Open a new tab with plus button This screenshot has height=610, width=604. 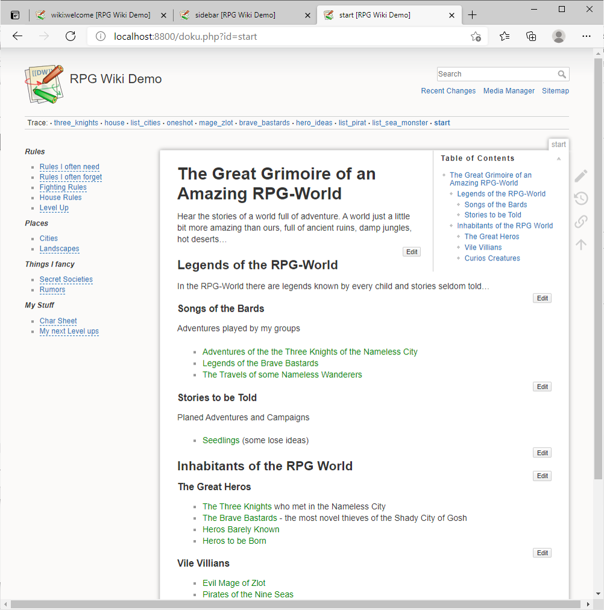click(x=472, y=15)
